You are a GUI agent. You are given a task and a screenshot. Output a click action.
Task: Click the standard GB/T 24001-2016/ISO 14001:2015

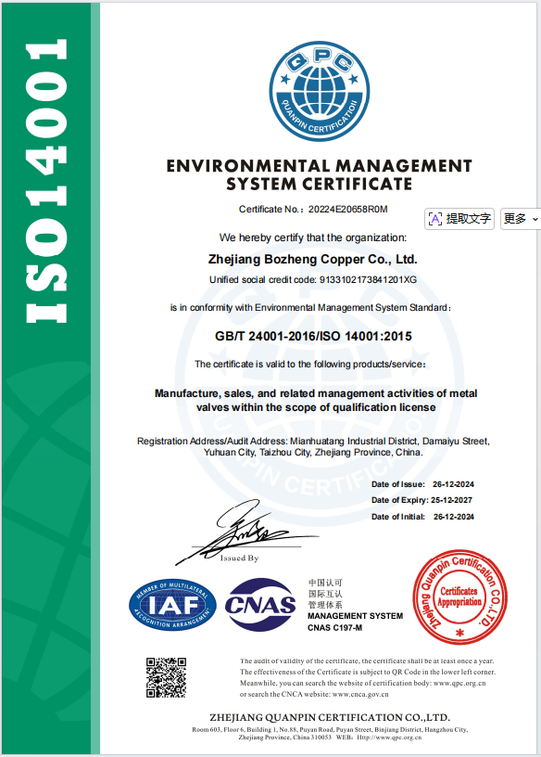(313, 336)
